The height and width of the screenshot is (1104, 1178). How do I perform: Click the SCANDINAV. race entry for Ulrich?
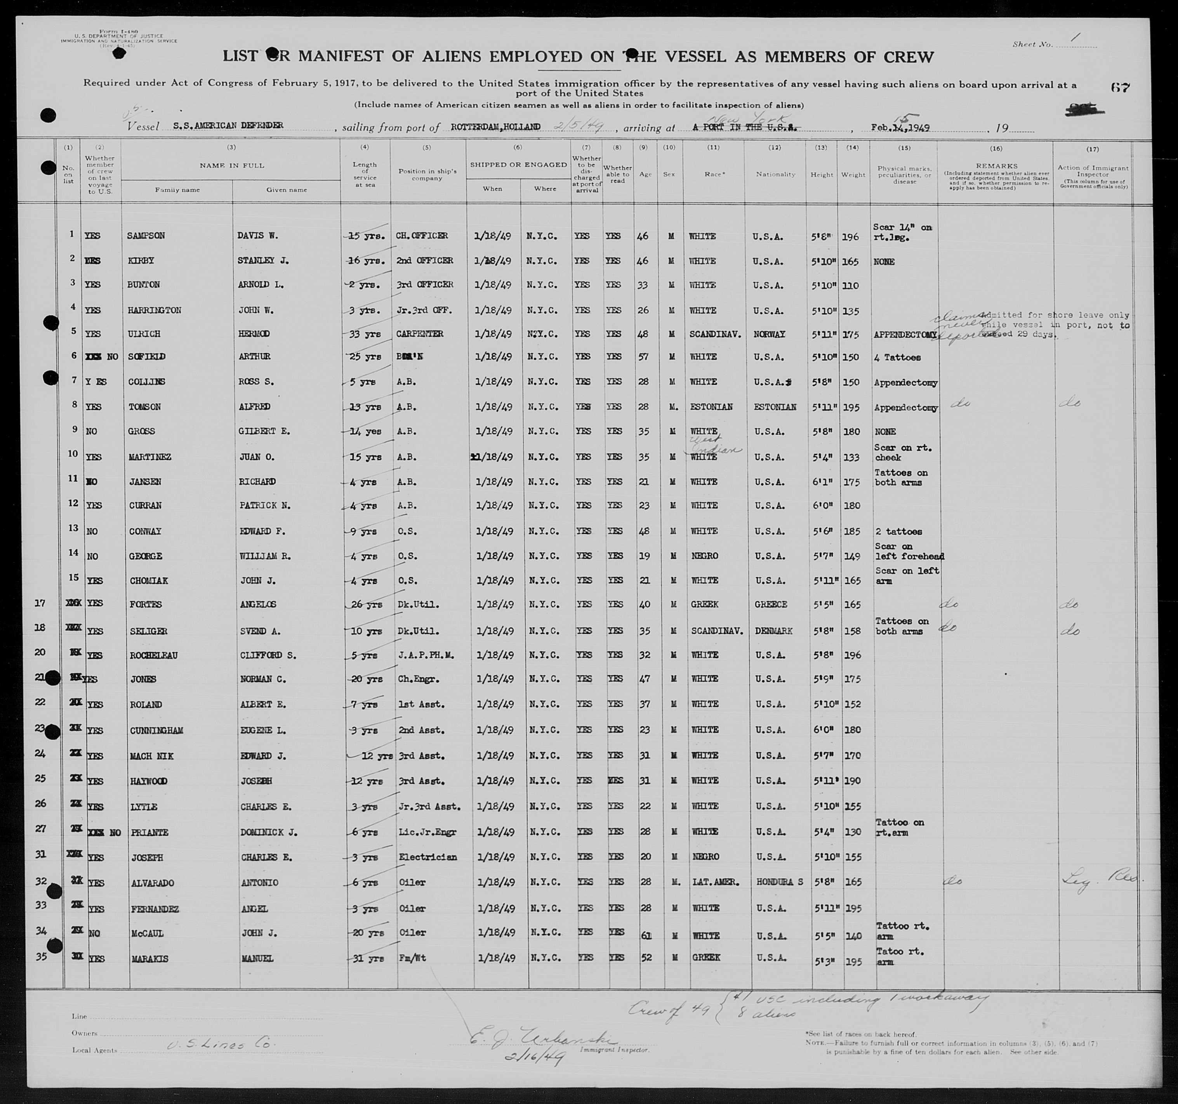pos(716,334)
